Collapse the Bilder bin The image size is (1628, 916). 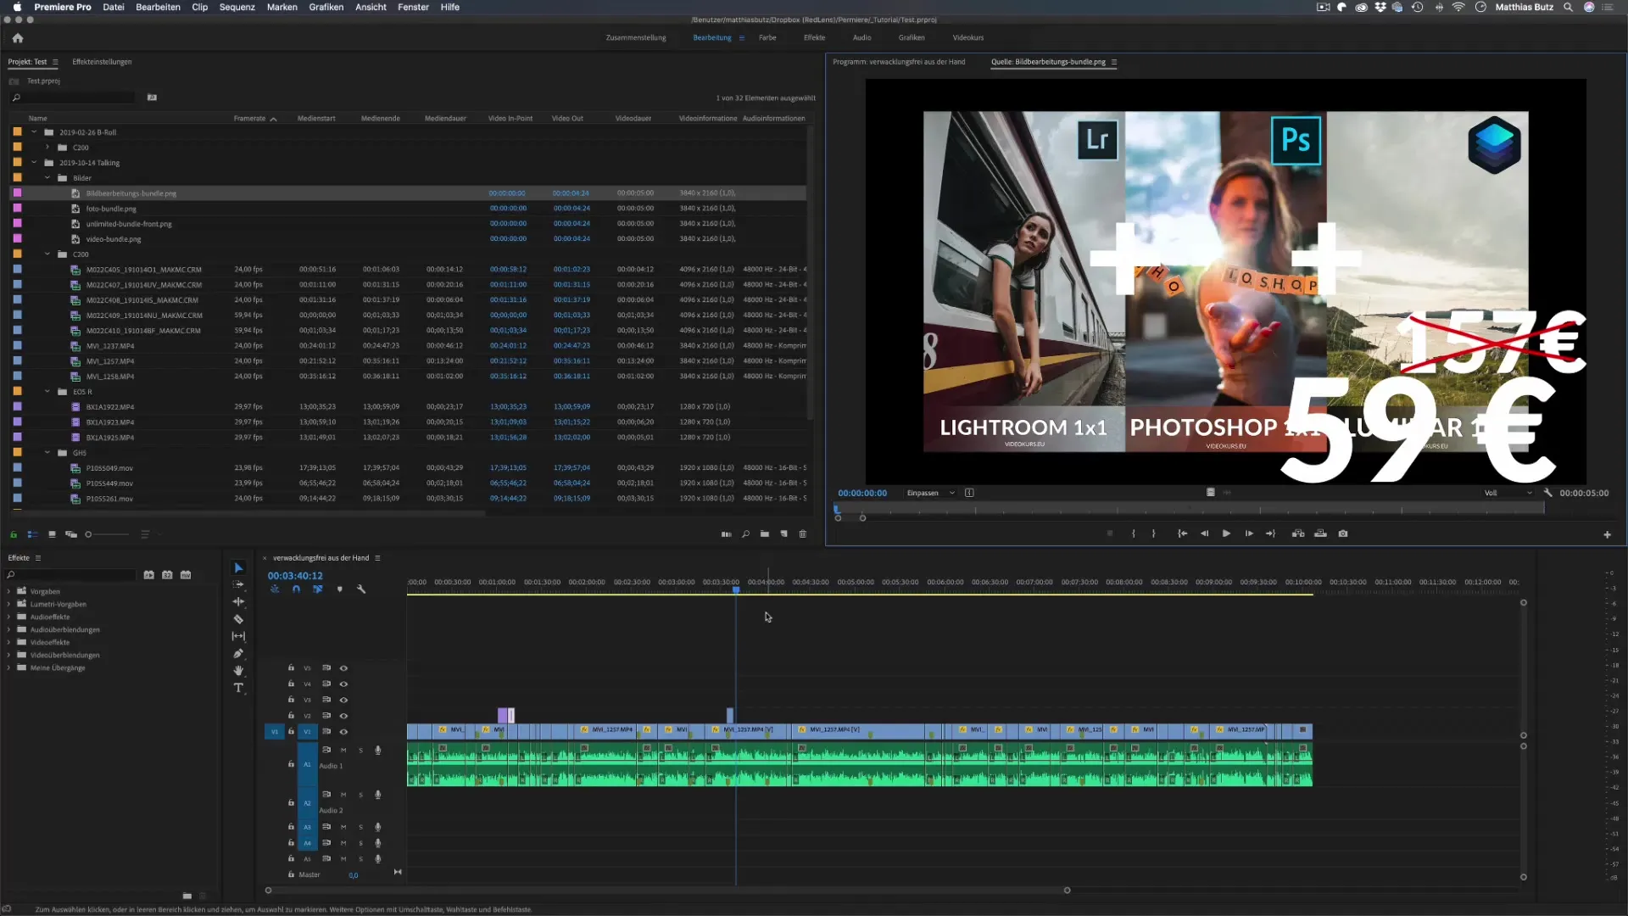coord(47,177)
